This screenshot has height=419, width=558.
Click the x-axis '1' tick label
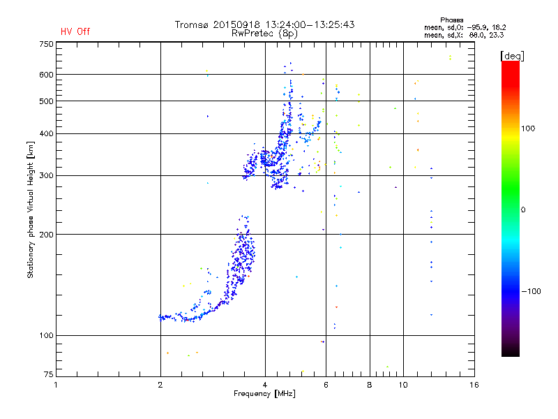56,385
